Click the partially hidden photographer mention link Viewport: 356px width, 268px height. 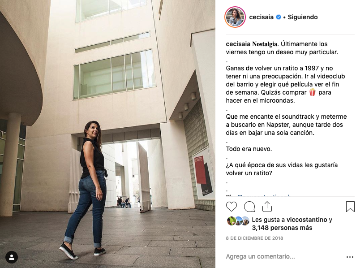click(x=264, y=195)
